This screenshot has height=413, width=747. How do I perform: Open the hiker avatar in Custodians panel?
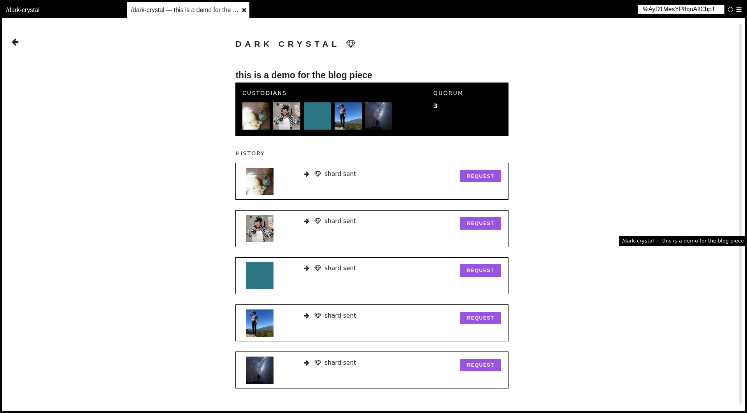(348, 116)
